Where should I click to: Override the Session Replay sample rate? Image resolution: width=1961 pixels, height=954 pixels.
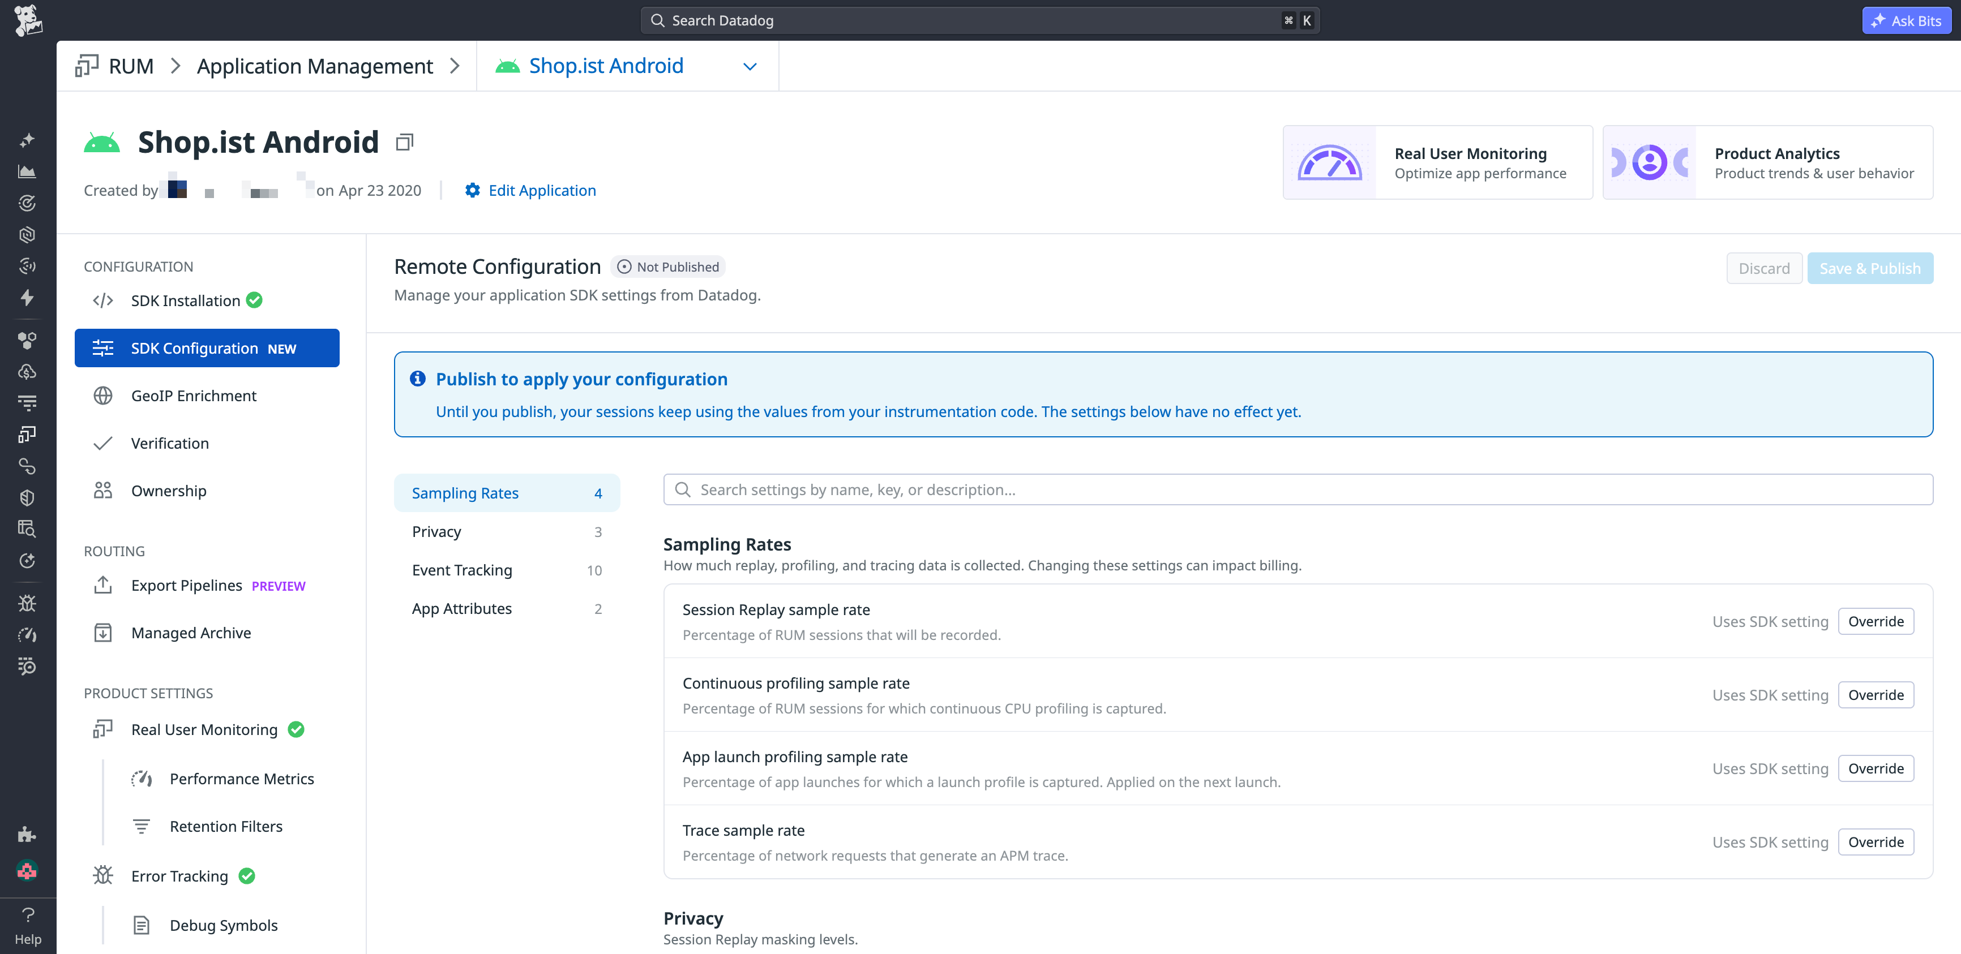pos(1876,621)
